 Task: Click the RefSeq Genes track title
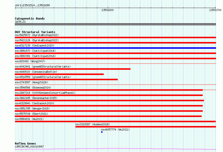pos(25,143)
